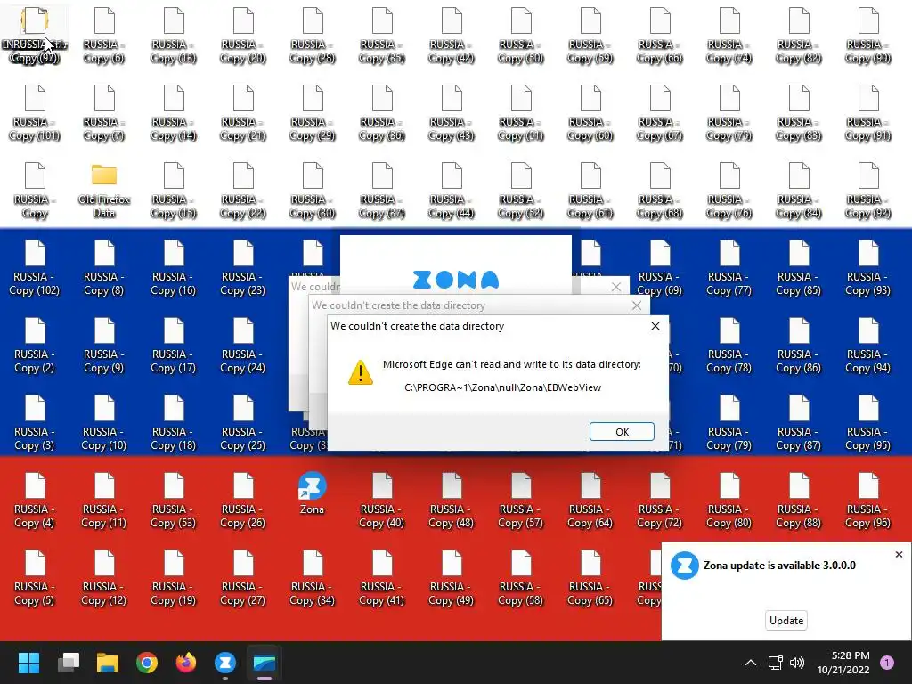Select file RUSSIA - Copy (8)
Image resolution: width=912 pixels, height=684 pixels.
pyautogui.click(x=104, y=267)
